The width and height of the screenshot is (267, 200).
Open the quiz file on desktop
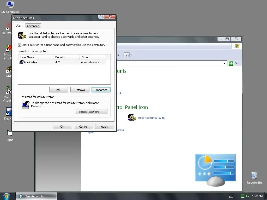10,135
